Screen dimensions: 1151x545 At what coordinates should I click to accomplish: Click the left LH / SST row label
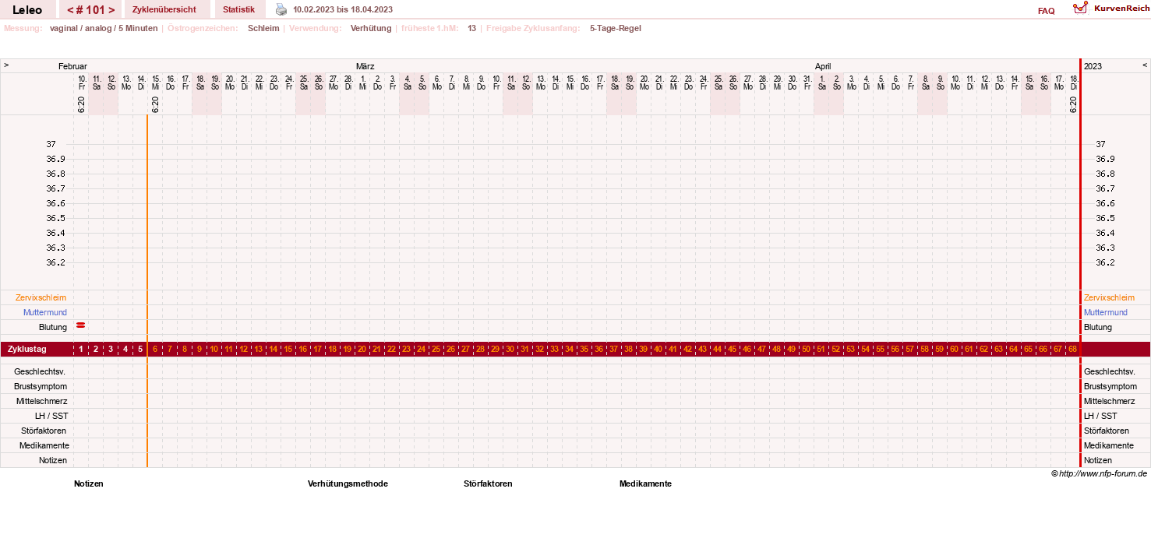(x=51, y=416)
